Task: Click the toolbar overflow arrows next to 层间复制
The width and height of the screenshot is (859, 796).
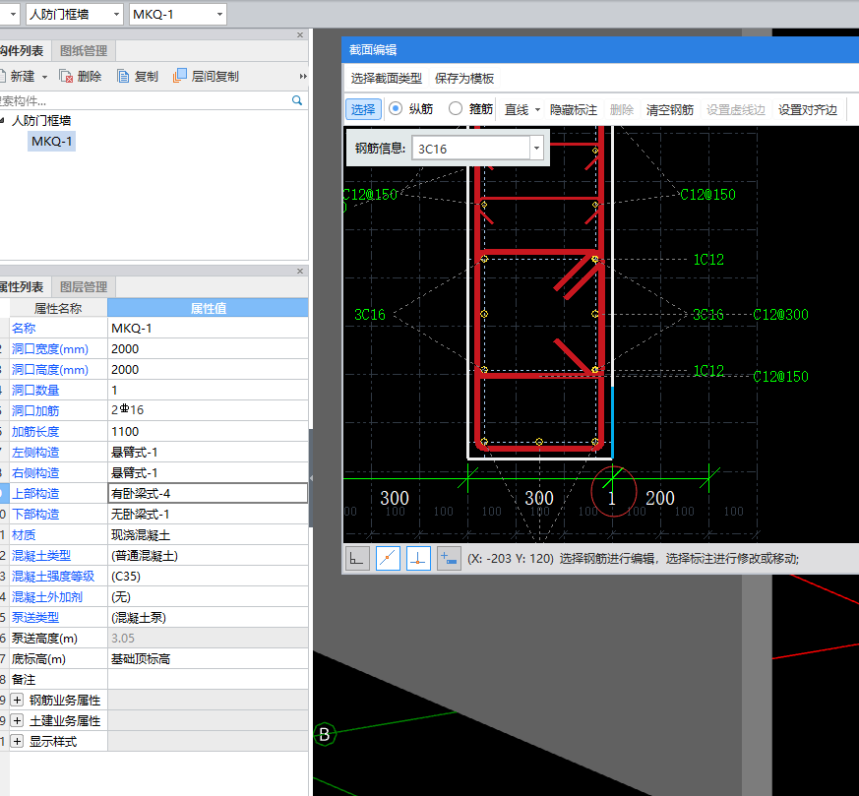Action: point(303,76)
